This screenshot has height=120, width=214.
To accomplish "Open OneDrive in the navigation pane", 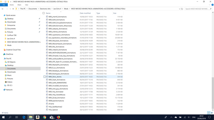I will pyautogui.click(x=9, y=54).
